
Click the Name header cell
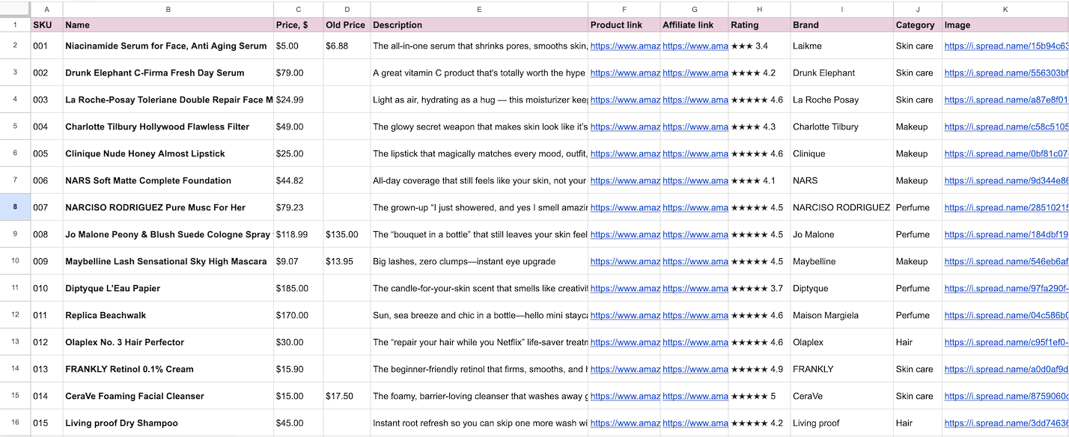[168, 25]
